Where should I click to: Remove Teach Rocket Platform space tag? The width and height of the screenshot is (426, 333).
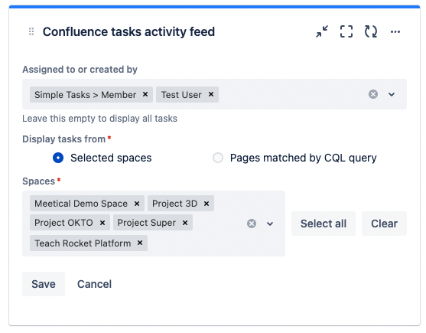tap(140, 243)
